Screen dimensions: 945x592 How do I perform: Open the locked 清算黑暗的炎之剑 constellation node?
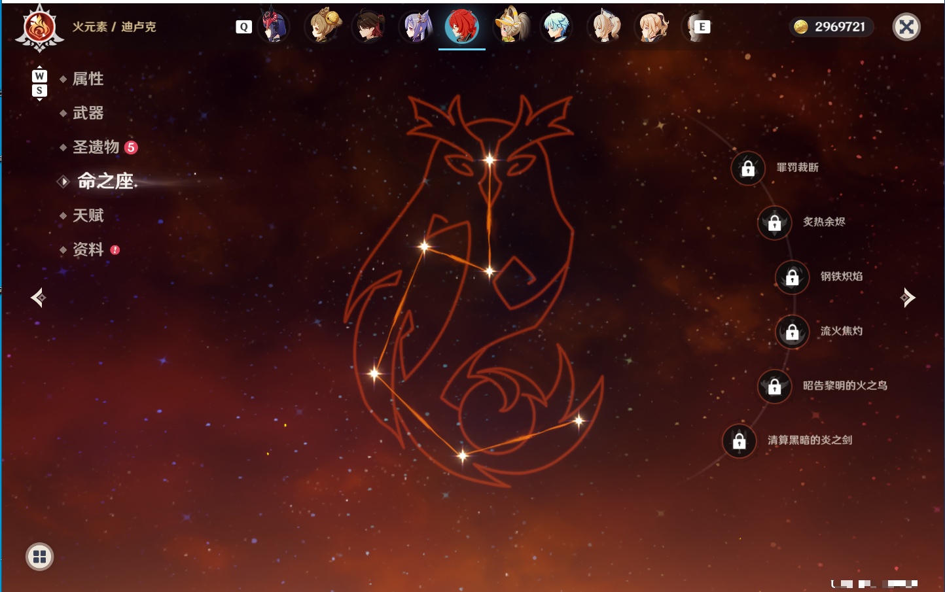click(x=740, y=441)
